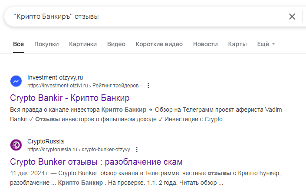Open the Короткие видео tab

coord(159,44)
